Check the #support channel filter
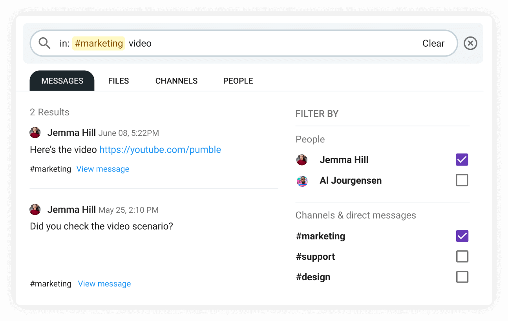The height and width of the screenshot is (321, 508). coord(462,256)
